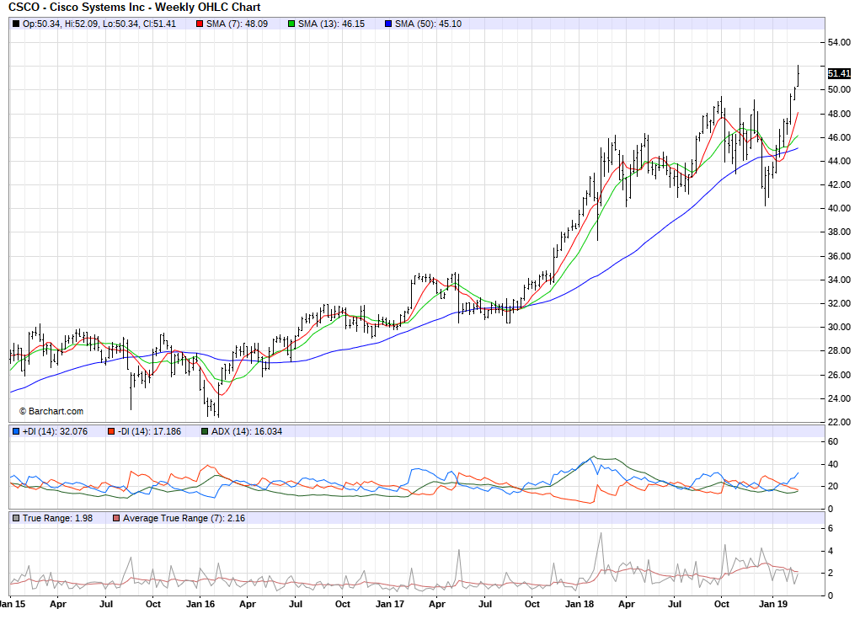Select the Jan 16 date axis label
The image size is (860, 630).
pyautogui.click(x=200, y=604)
